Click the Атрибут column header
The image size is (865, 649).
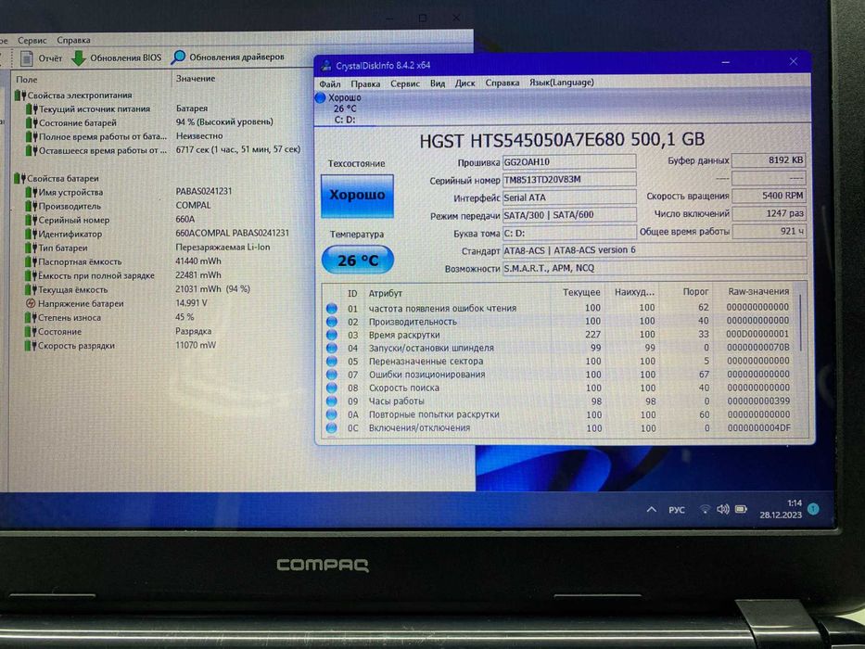386,293
